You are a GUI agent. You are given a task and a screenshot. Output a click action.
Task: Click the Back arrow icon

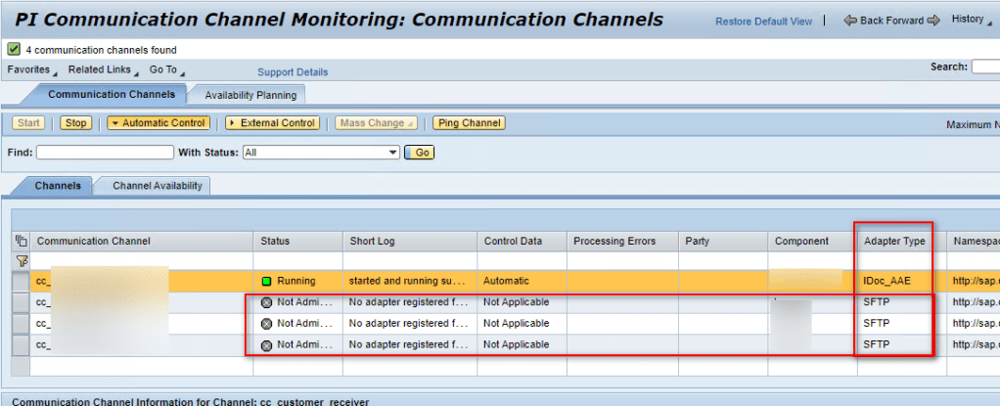click(x=850, y=21)
